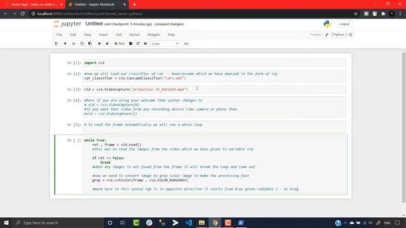Click the ENG language indicator

click(387, 223)
